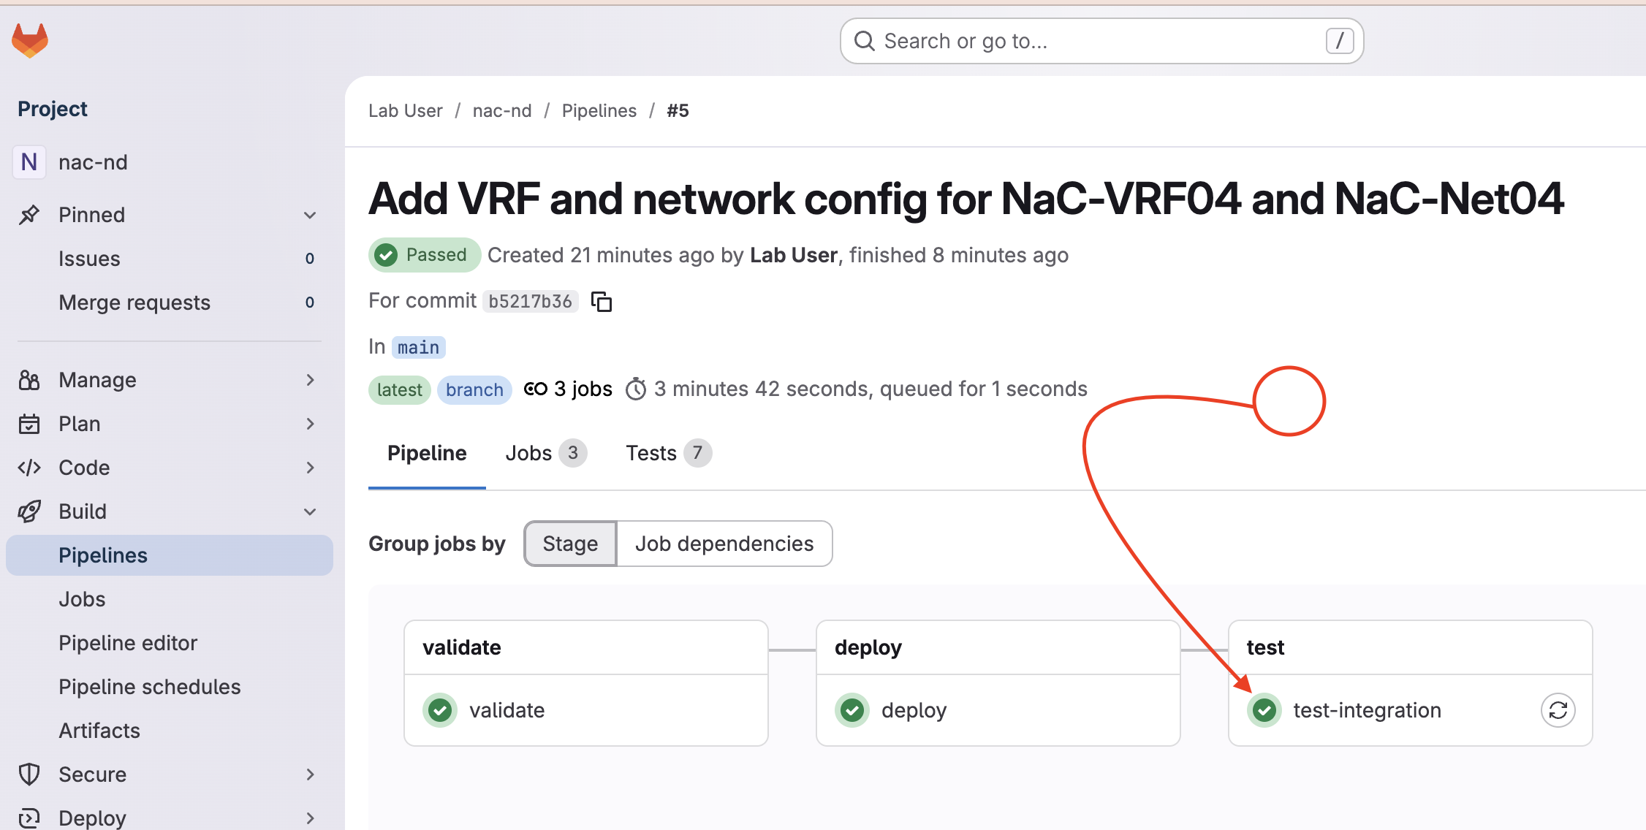
Task: Open Merge requests in the sidebar
Action: [170, 302]
